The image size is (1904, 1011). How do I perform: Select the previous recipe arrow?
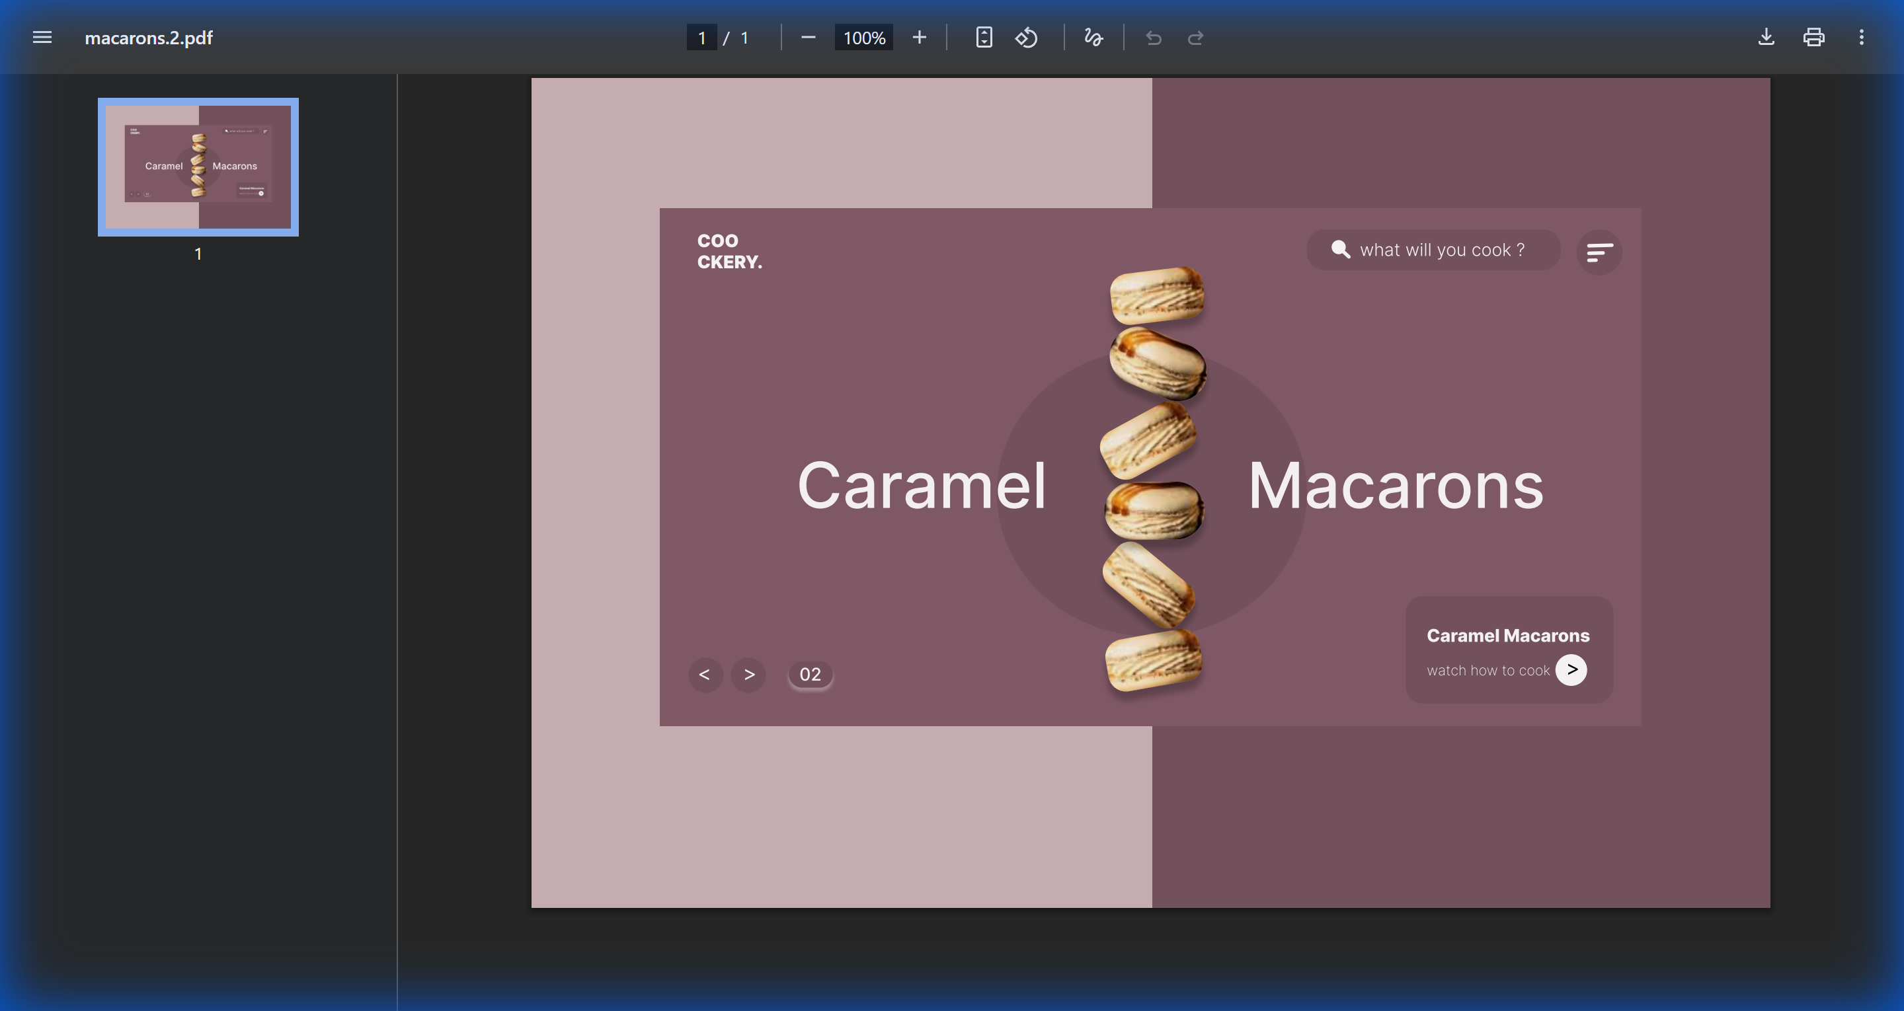pos(705,675)
